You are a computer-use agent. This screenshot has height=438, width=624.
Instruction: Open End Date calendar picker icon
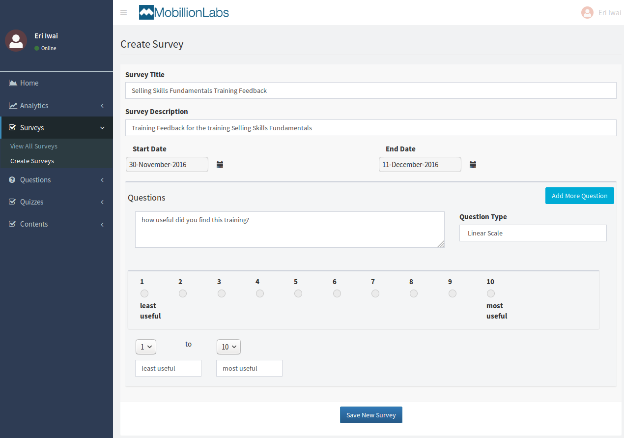pos(473,165)
